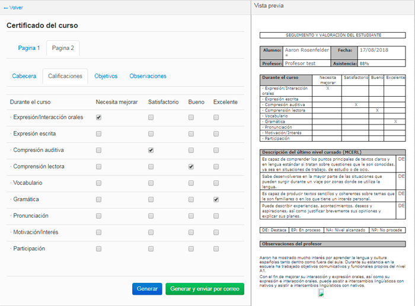The width and height of the screenshot is (415, 306).
Task: Open the Objetivos tab
Action: pyautogui.click(x=106, y=76)
